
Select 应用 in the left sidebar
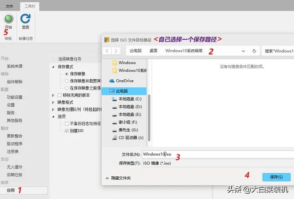click(x=24, y=190)
